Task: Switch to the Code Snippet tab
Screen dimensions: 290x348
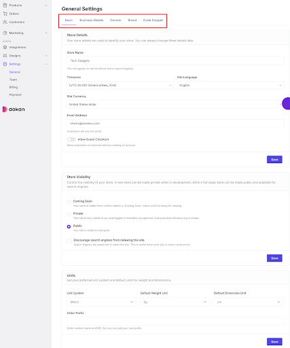Action: [x=153, y=20]
